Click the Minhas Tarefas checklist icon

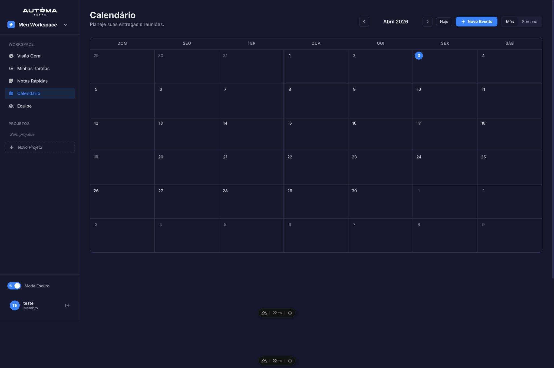click(11, 68)
